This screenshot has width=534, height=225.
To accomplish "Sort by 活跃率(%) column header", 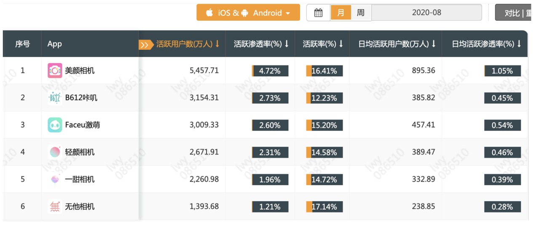I will pos(323,44).
